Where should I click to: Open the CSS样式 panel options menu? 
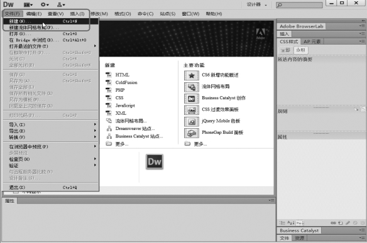[362, 41]
